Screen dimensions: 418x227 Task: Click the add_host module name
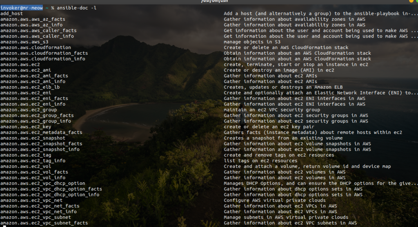click(11, 13)
